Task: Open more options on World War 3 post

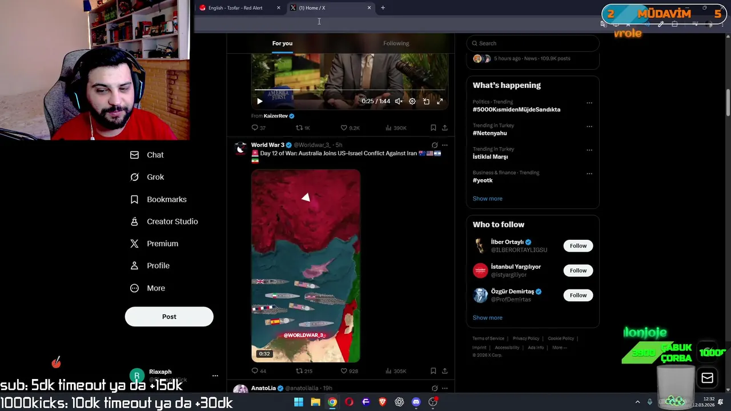Action: [445, 145]
